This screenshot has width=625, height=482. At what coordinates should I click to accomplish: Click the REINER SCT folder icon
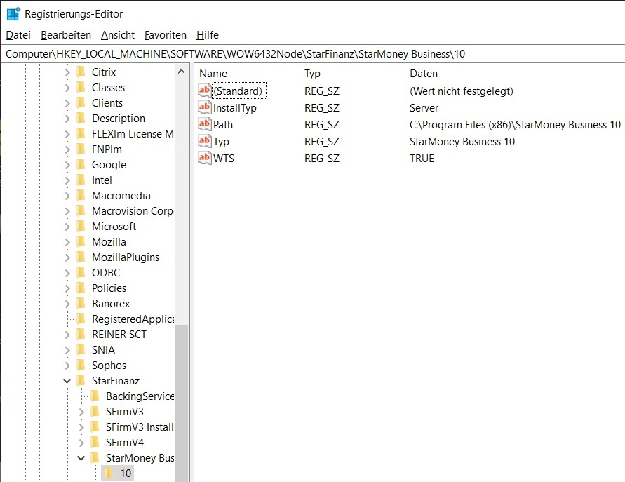pos(81,335)
